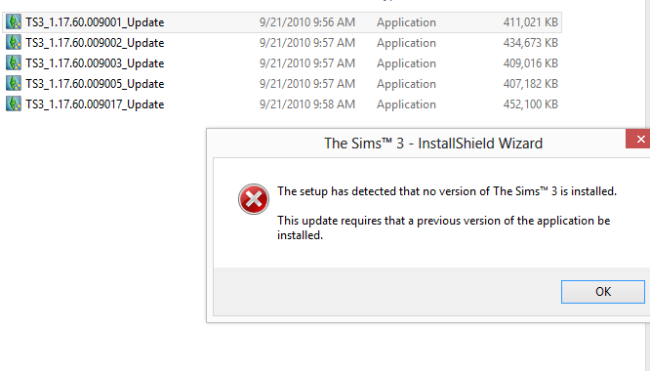Click the 411,021 KB size entry
The image size is (650, 371).
tap(531, 22)
